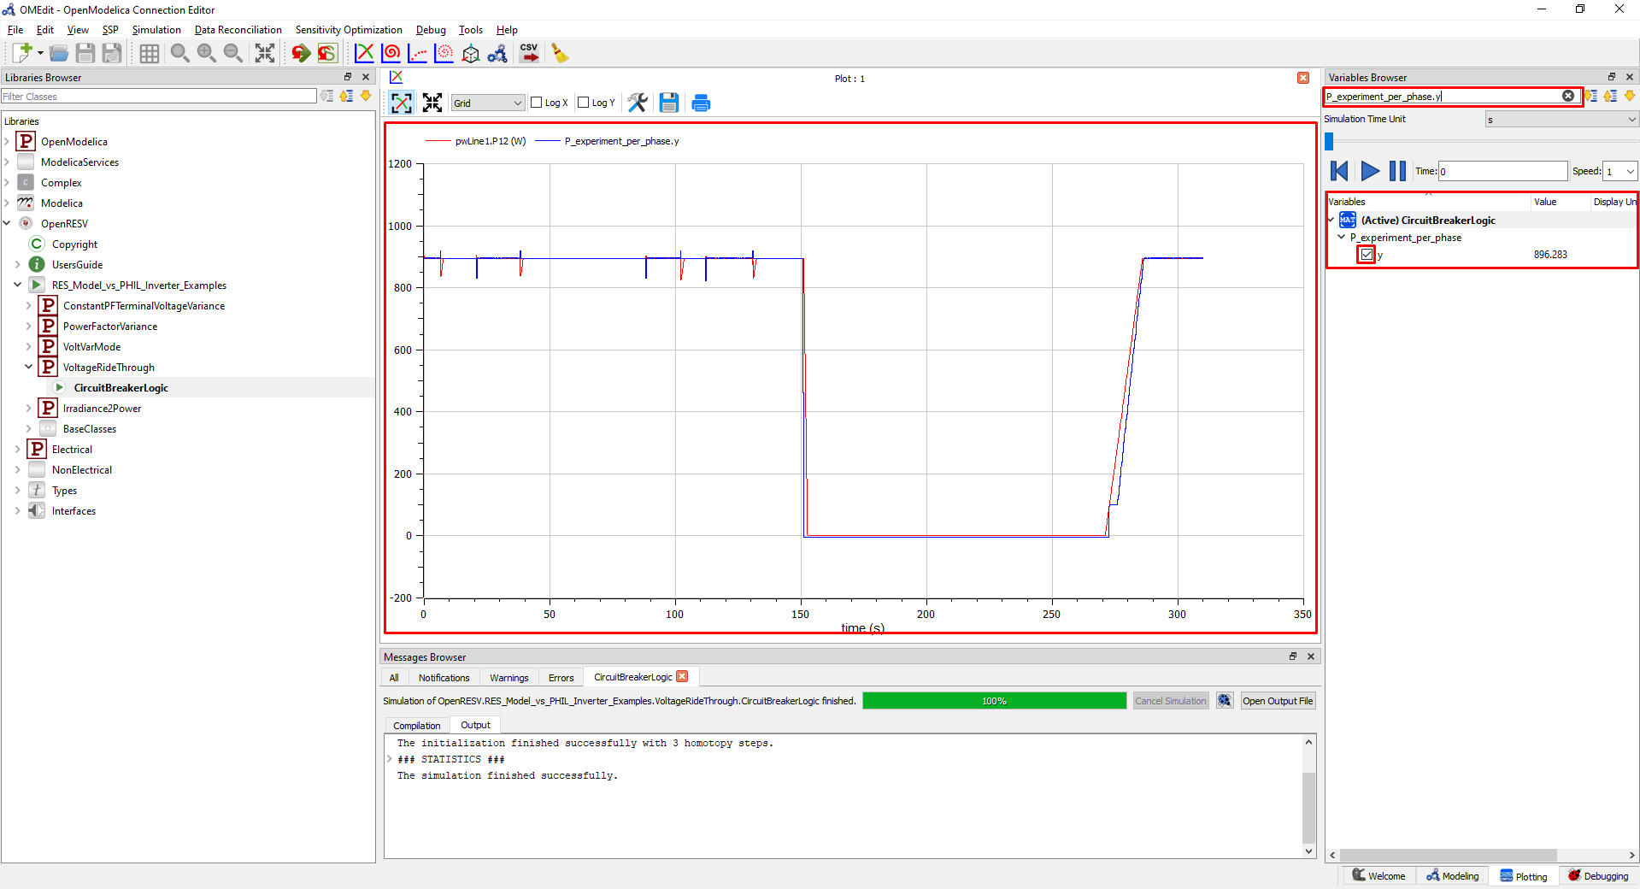Collapse the OpenRESV library node
The image size is (1640, 889).
7,223
